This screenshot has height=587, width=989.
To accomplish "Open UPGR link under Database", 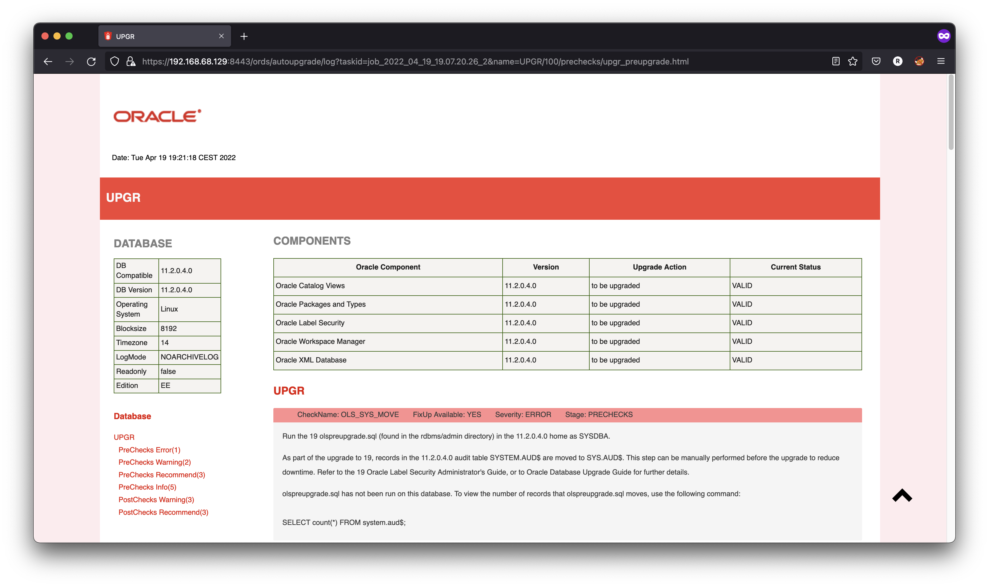I will point(124,437).
